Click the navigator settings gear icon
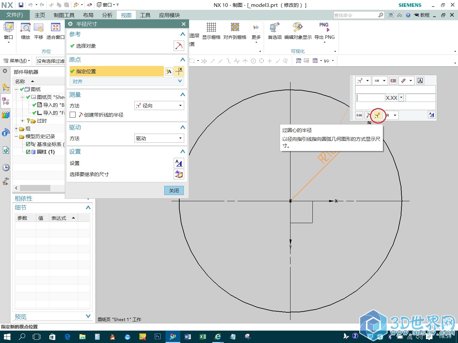 [5, 71]
